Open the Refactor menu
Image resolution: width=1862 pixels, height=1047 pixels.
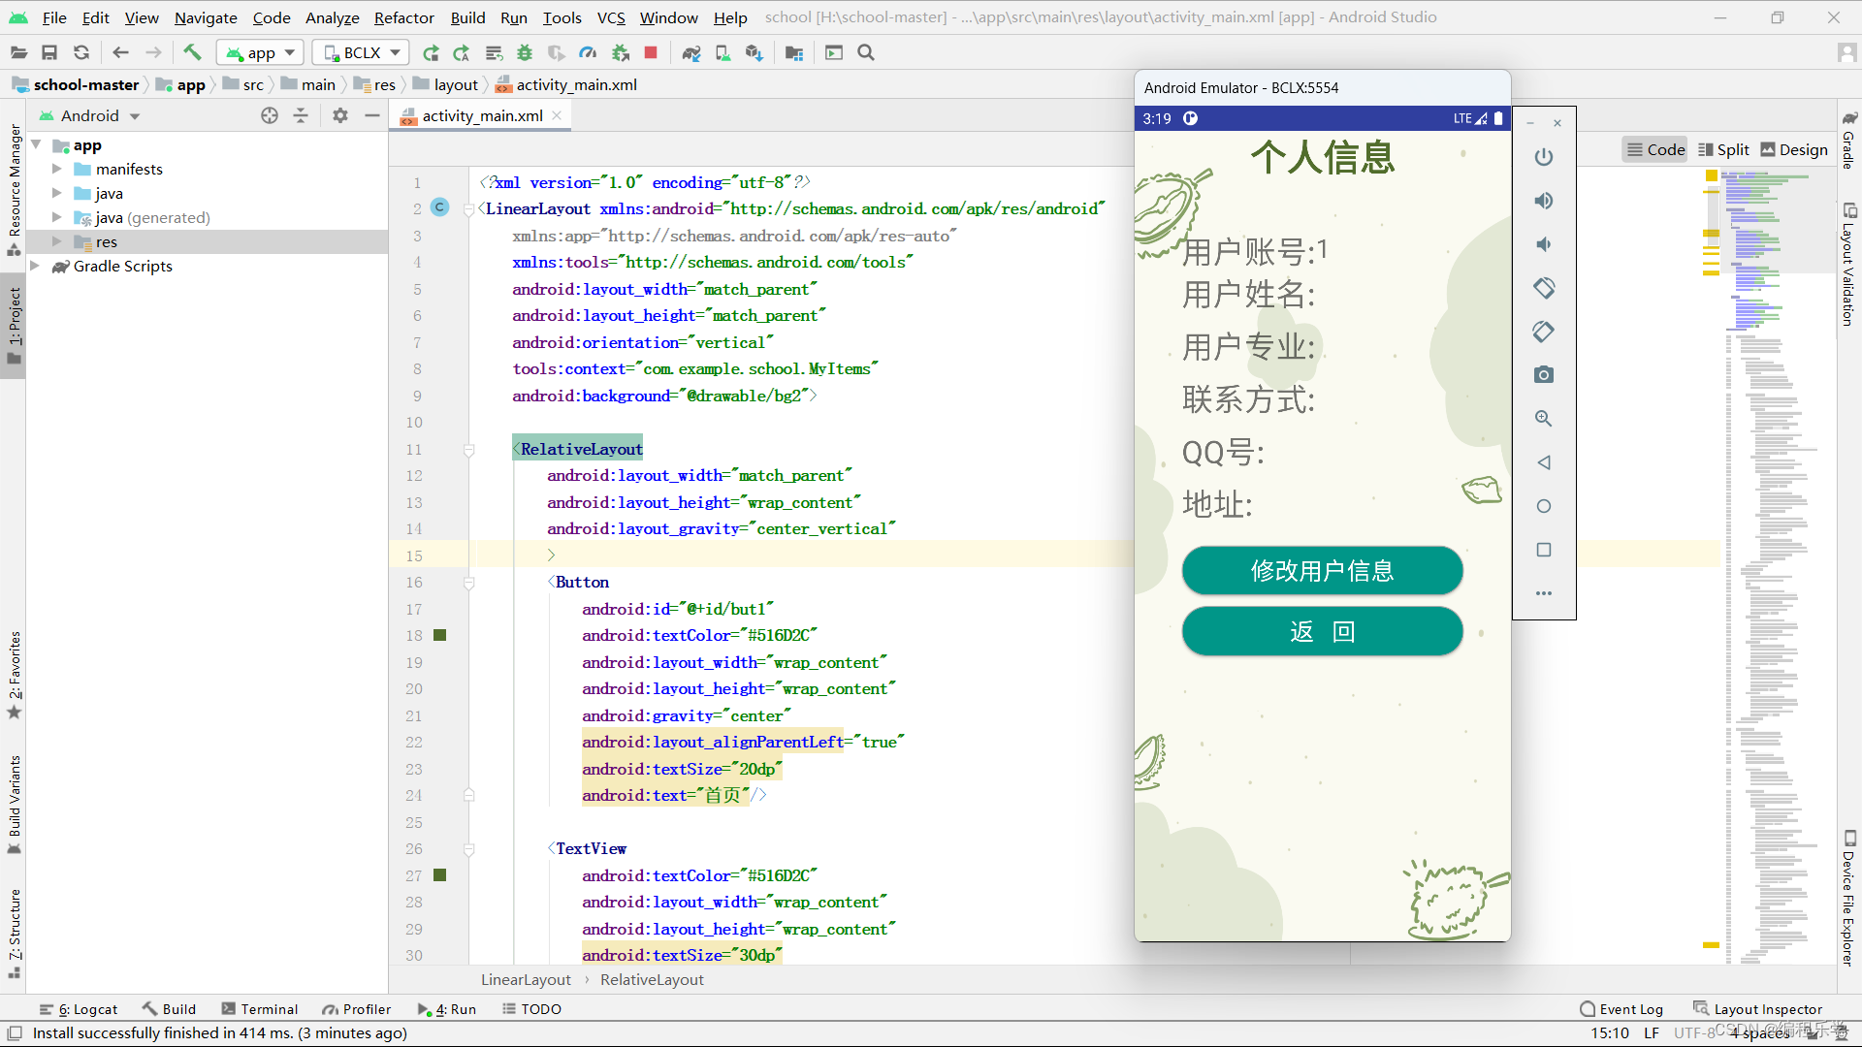pyautogui.click(x=403, y=17)
